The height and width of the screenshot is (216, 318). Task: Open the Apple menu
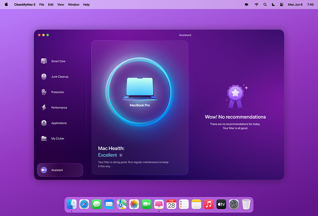pos(6,4)
